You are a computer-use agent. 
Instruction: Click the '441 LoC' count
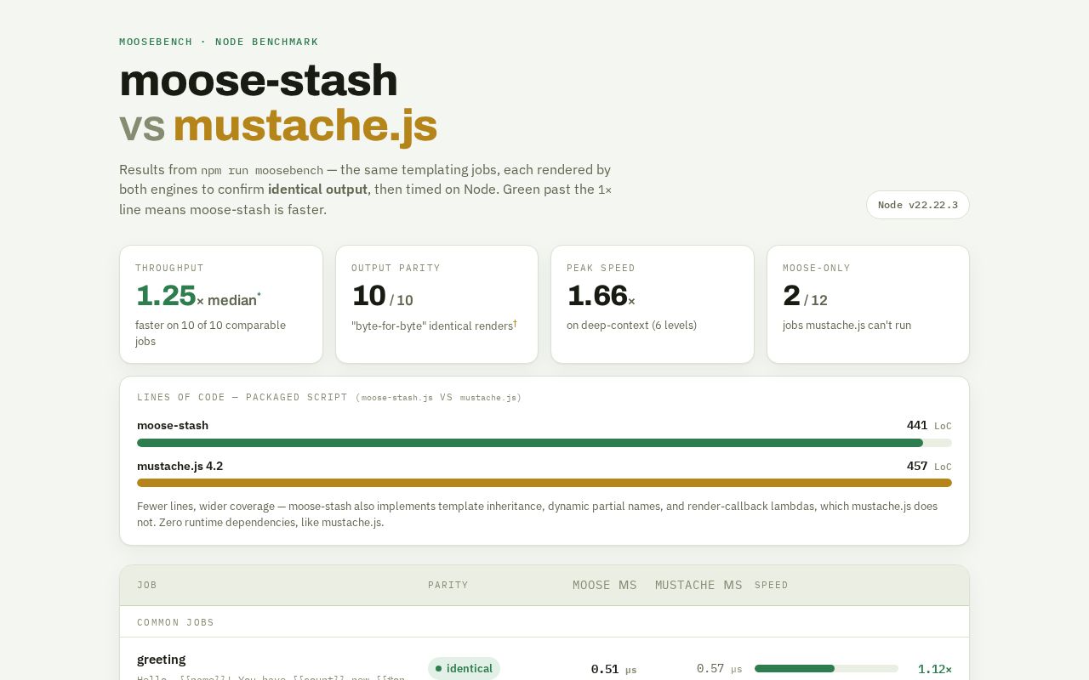pos(929,425)
